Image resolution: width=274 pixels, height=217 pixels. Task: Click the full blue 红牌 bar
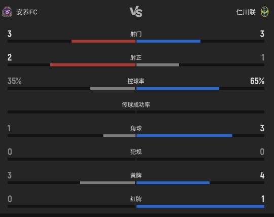tap(200, 206)
